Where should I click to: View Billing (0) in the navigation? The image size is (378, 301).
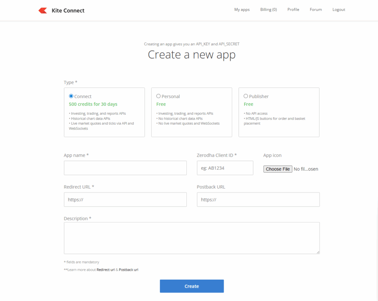tap(268, 10)
